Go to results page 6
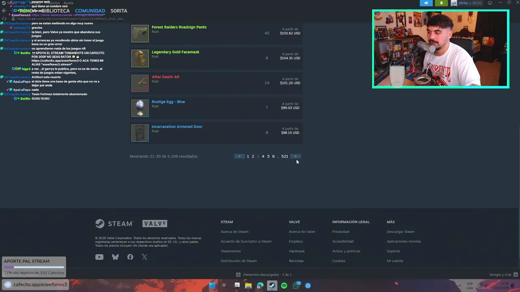 point(273,156)
